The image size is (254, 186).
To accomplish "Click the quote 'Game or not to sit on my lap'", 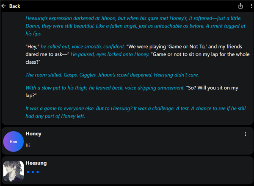I will point(201,54).
